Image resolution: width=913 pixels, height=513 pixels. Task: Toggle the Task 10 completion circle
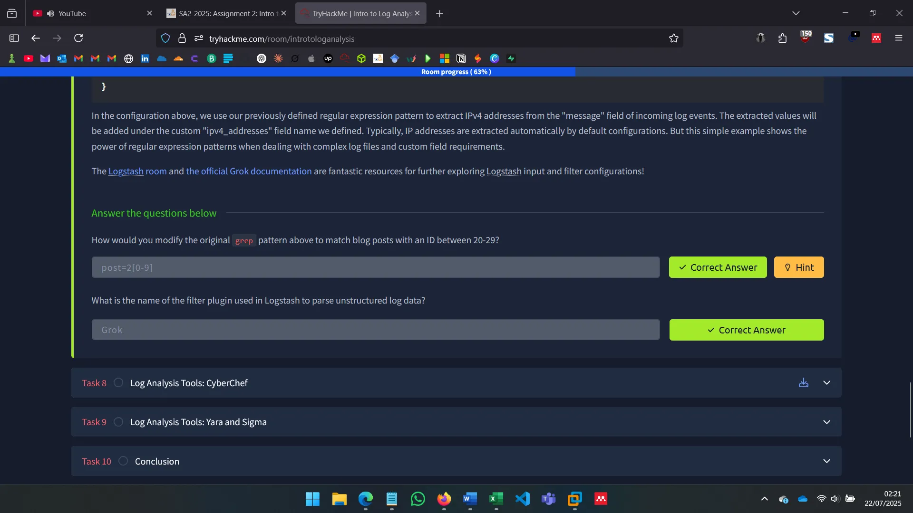coord(123,460)
